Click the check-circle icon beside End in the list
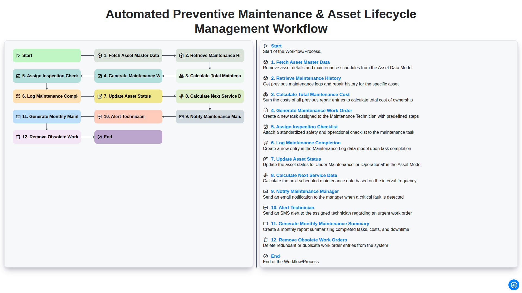Screen dimensions: 522x293 pos(266,256)
